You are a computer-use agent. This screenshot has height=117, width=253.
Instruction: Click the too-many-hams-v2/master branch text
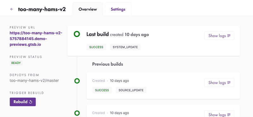click(x=34, y=80)
